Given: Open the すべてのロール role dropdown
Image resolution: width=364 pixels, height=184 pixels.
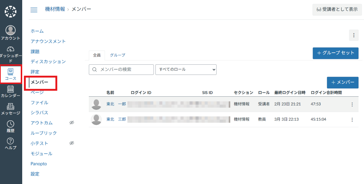Looking at the screenshot, I should point(186,69).
